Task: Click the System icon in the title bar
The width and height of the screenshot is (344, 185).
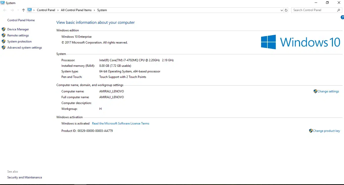Action: 3,3
